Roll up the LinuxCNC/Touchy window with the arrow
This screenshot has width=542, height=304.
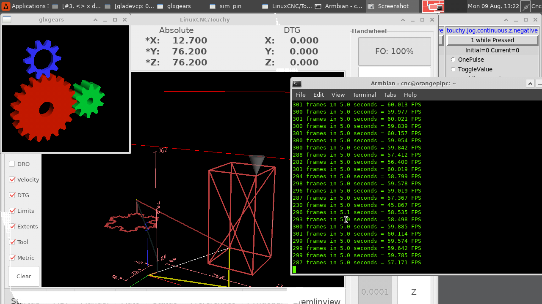402,20
